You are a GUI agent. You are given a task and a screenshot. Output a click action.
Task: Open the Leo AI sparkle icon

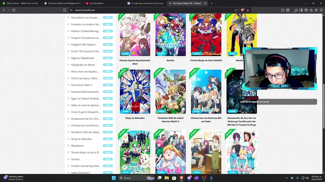311,10
